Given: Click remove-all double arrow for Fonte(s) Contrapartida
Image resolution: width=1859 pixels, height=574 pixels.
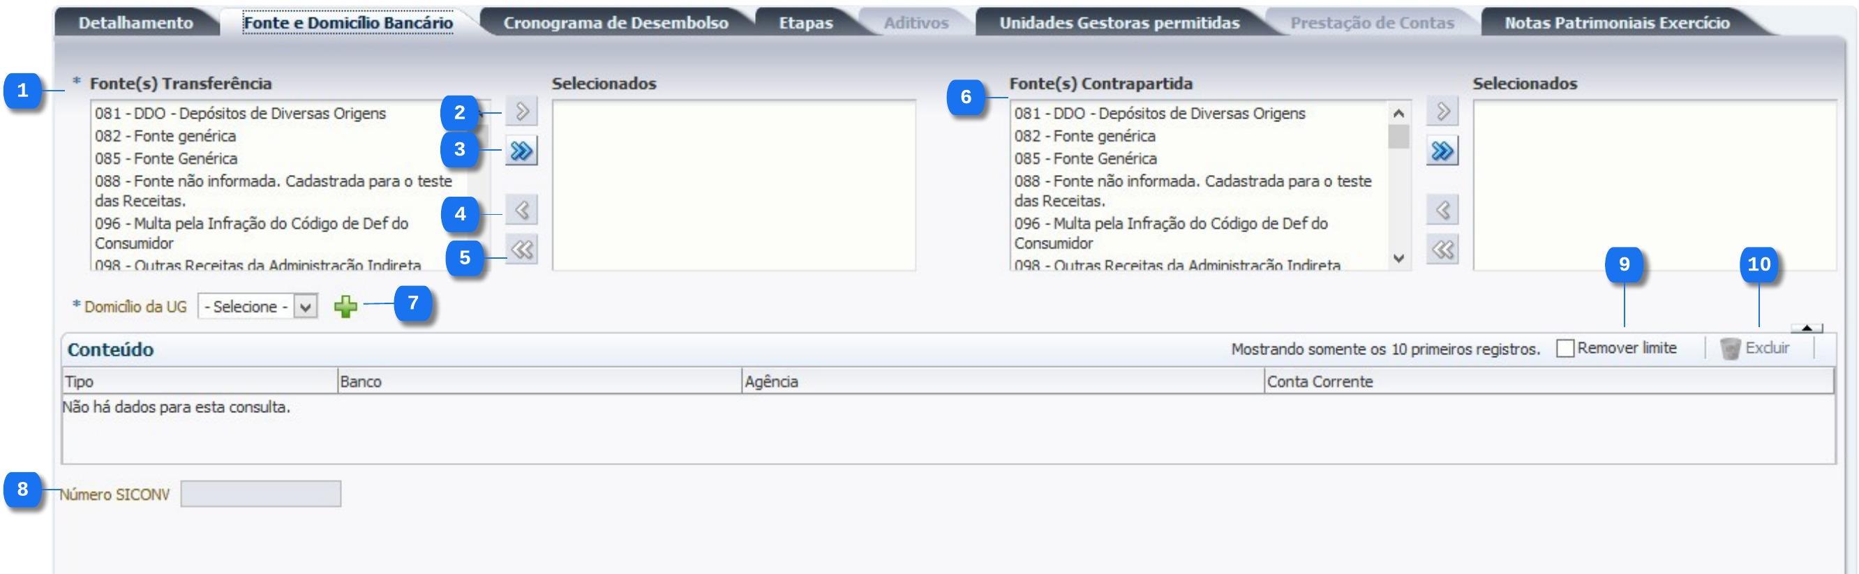Looking at the screenshot, I should [x=1442, y=250].
